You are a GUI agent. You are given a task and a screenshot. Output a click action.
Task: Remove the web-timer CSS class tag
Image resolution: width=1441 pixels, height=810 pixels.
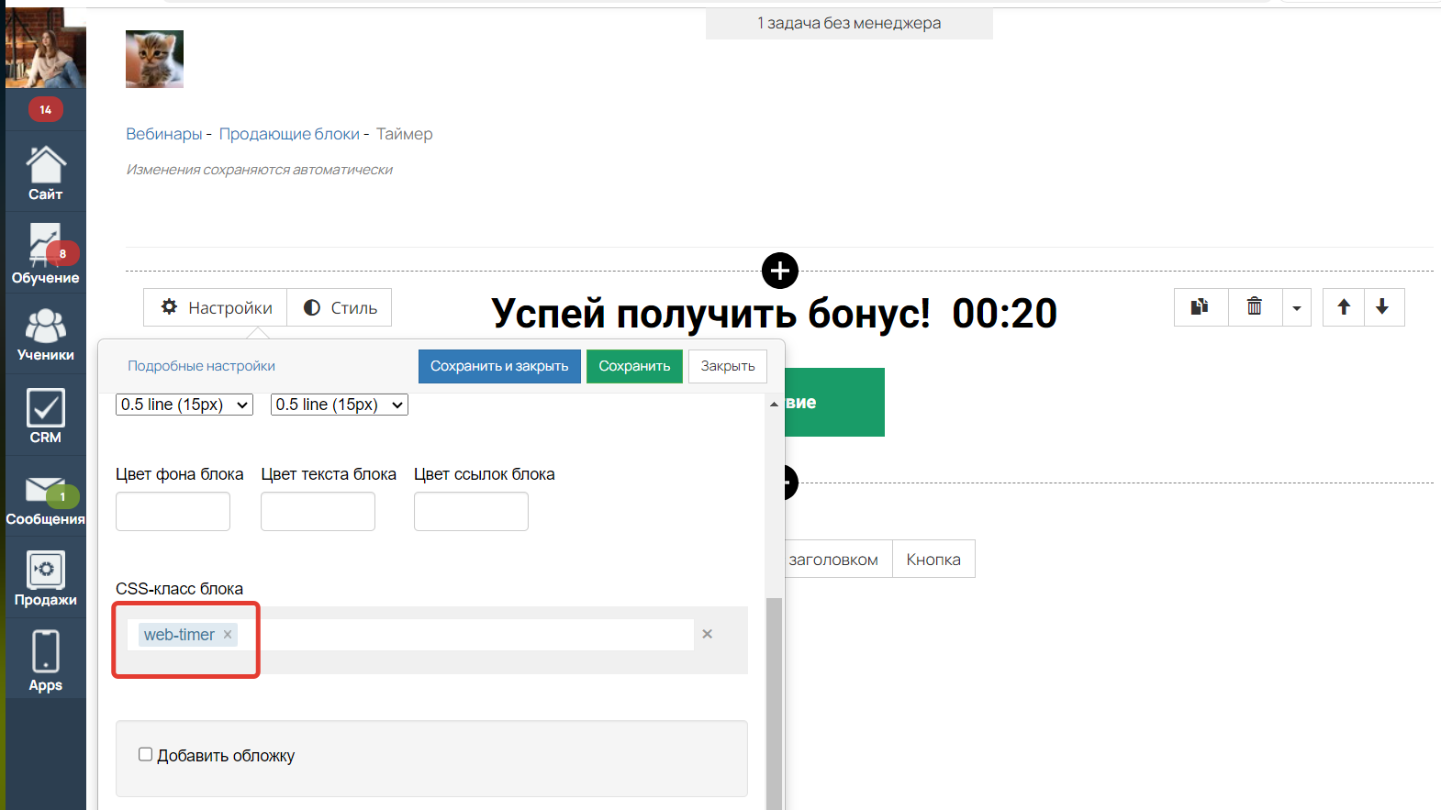[x=228, y=635]
